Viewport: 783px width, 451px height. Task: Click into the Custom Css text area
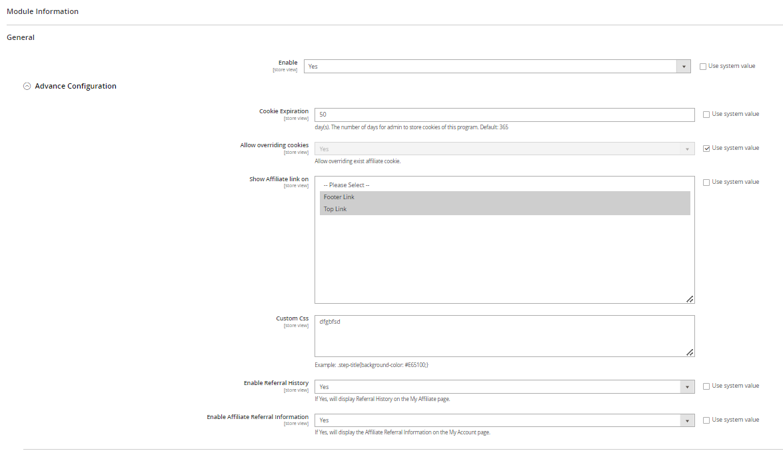pyautogui.click(x=504, y=336)
